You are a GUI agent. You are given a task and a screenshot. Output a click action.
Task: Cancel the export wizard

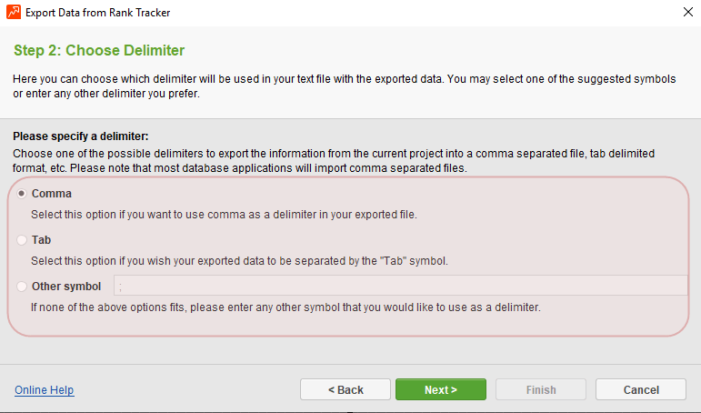pyautogui.click(x=641, y=389)
